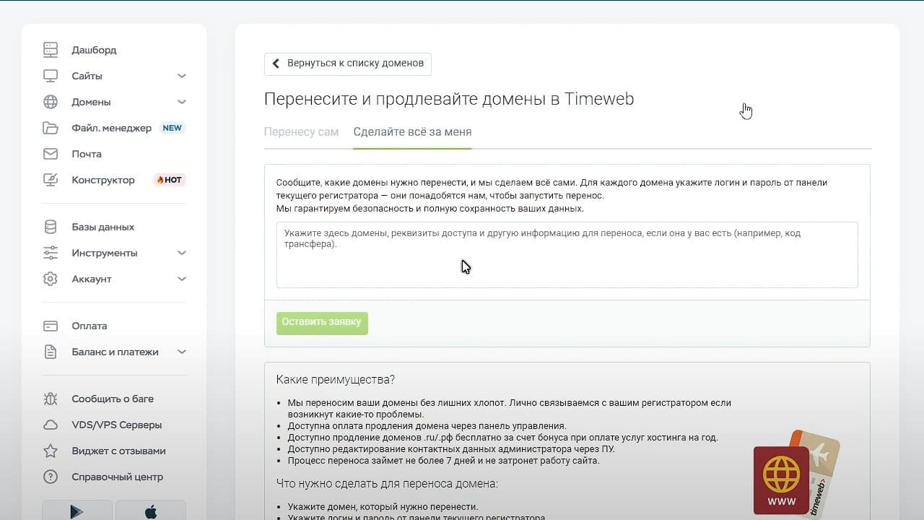Viewport: 924px width, 520px height.
Task: Switch to the Перенесу сам tab
Action: tap(301, 132)
